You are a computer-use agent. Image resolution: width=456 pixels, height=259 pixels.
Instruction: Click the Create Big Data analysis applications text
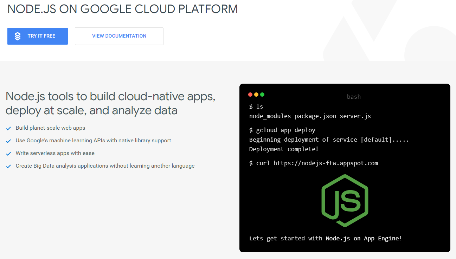point(105,166)
